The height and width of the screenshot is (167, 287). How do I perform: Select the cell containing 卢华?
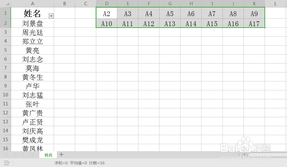[x=32, y=86]
